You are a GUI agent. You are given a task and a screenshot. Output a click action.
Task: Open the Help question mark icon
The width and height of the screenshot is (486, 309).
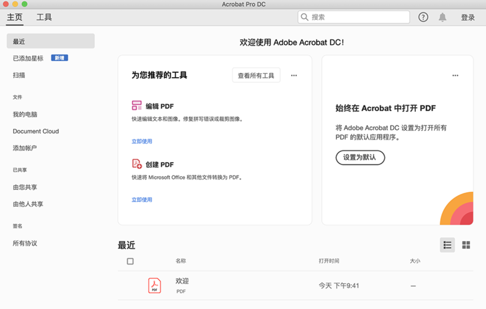tap(423, 17)
